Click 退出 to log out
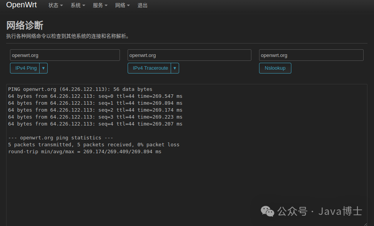 (x=142, y=5)
